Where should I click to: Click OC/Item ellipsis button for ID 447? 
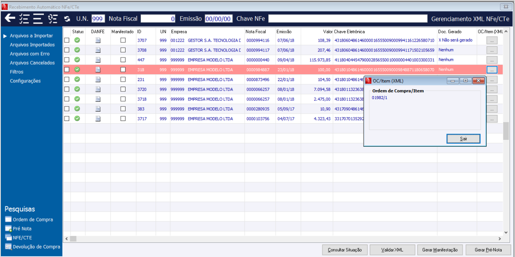(x=492, y=60)
